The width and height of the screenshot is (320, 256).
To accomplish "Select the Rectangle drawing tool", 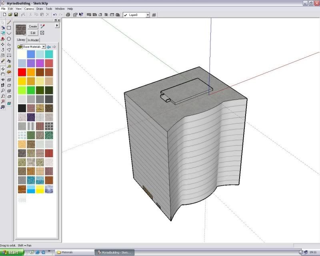I will tap(9, 28).
